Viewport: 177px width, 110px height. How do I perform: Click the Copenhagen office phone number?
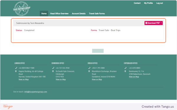pyautogui.click(x=135, y=68)
